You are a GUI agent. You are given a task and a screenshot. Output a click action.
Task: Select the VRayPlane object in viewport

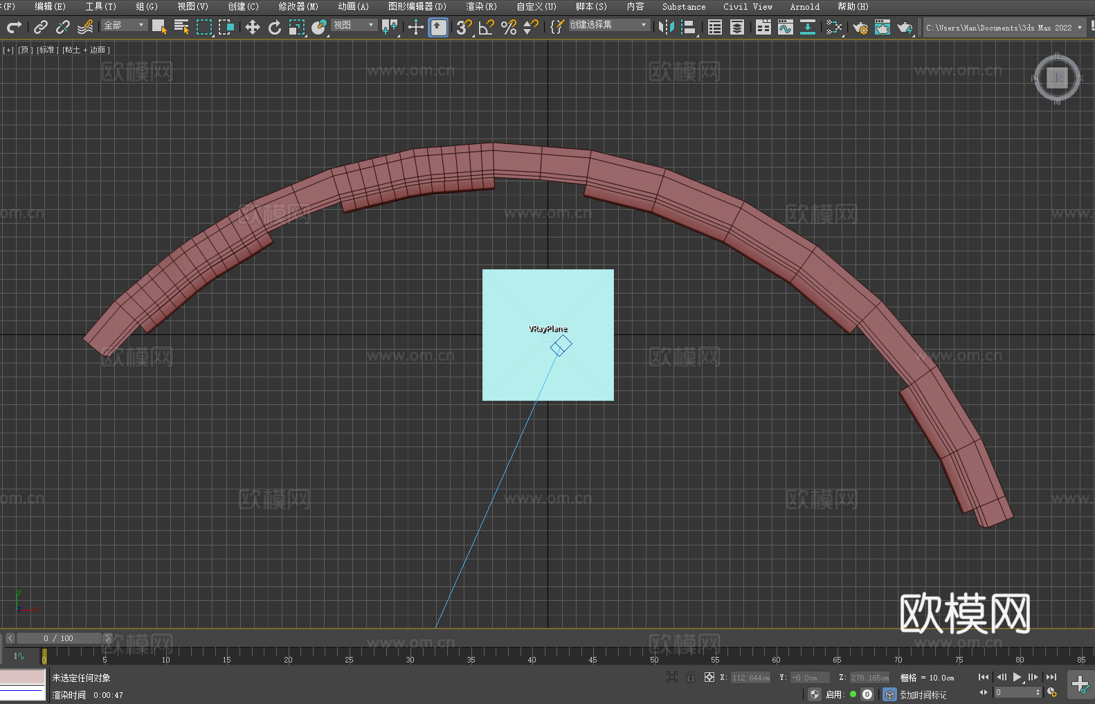pyautogui.click(x=547, y=334)
